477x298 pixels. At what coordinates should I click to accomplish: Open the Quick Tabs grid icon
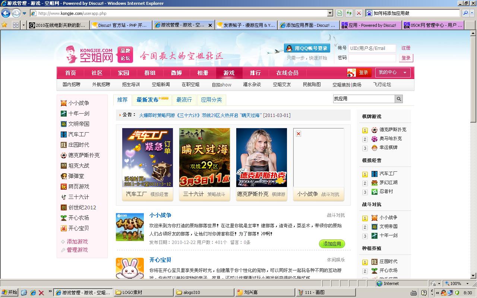click(16, 25)
